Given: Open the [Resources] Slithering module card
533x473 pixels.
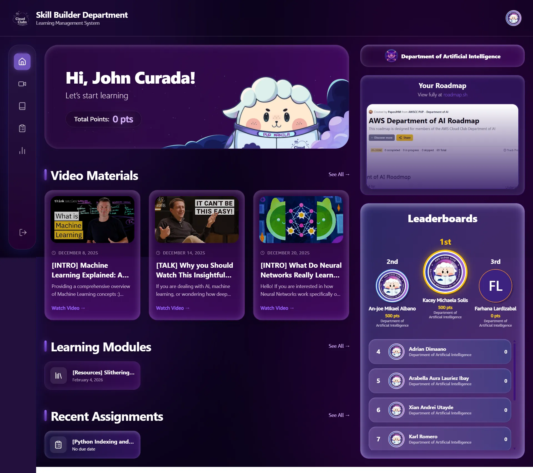Looking at the screenshot, I should [92, 376].
